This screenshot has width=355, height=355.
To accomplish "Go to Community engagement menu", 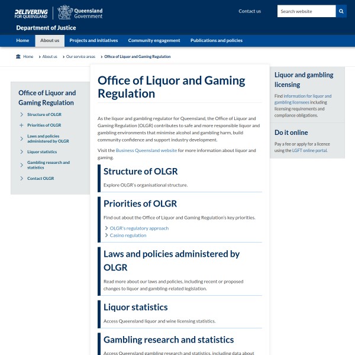I will click(154, 41).
